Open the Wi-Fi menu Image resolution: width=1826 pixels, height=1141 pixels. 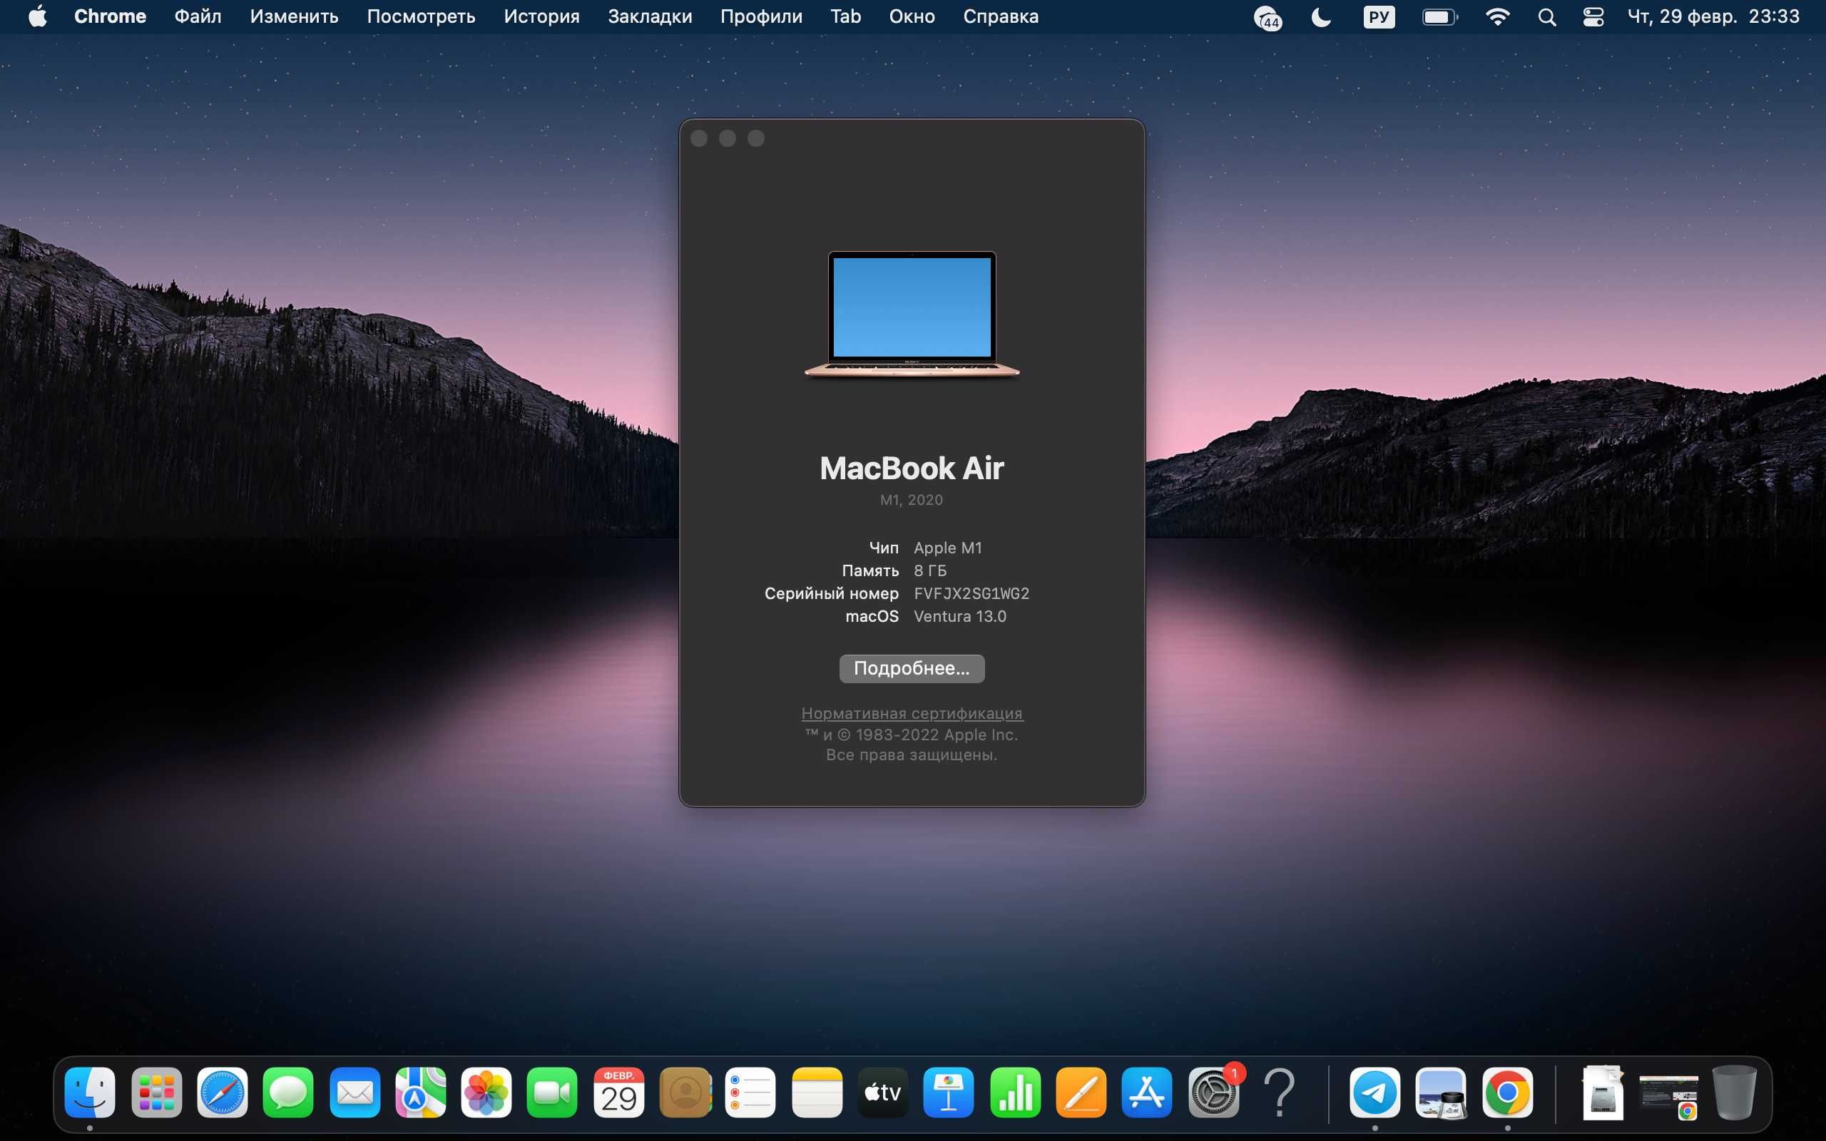[x=1497, y=16]
